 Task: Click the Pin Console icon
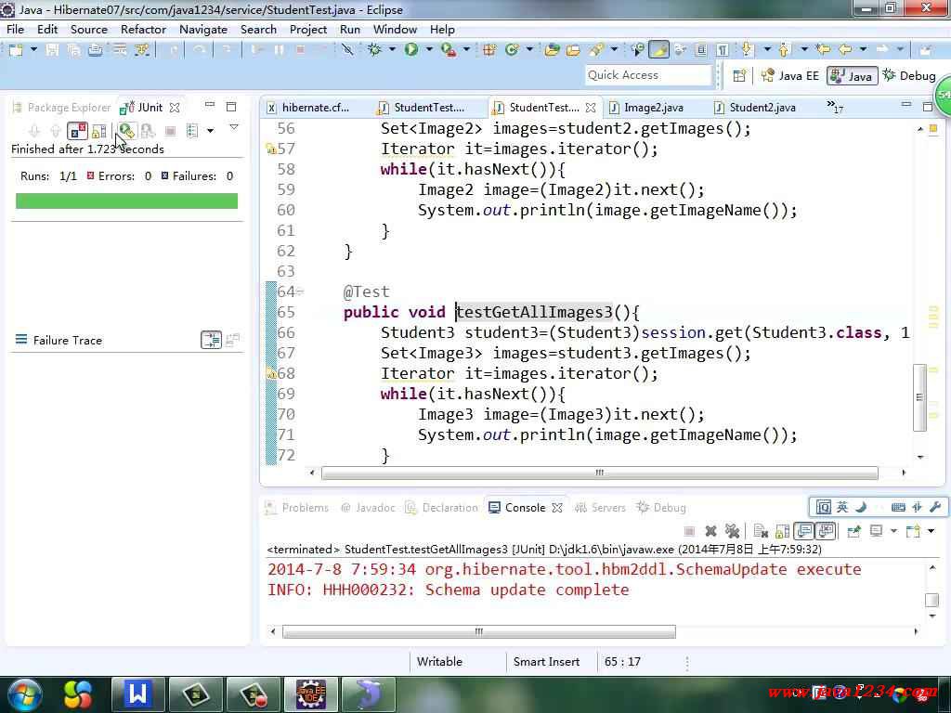click(854, 531)
